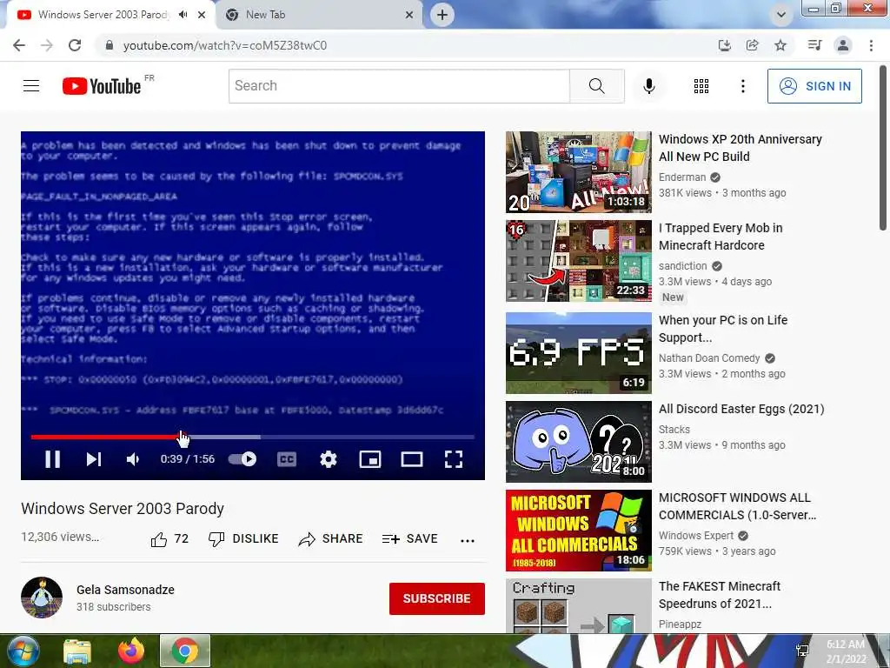Click the taskbar clock showing 6:12 AM
Viewport: 890px width, 668px height.
846,651
